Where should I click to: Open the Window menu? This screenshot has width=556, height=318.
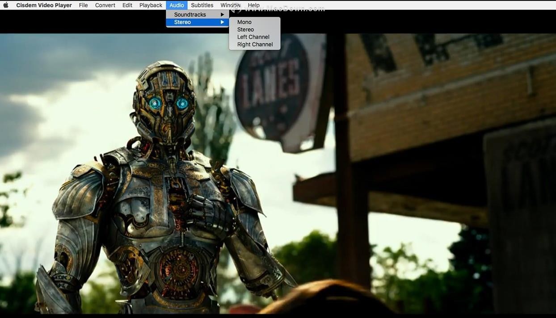tap(230, 5)
